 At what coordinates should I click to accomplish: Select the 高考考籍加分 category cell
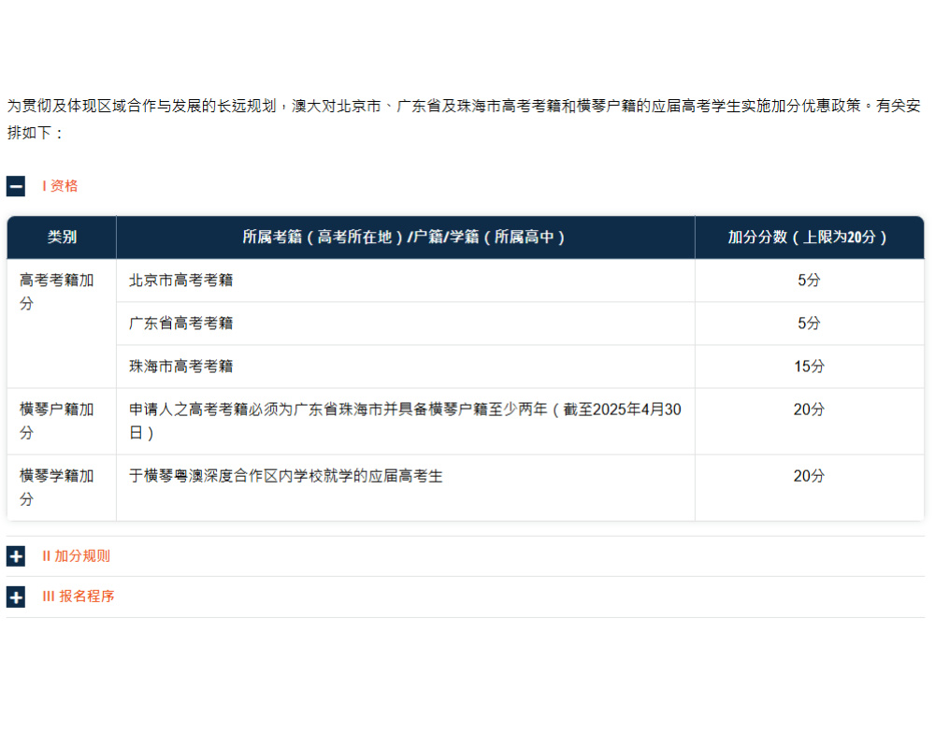pyautogui.click(x=57, y=292)
